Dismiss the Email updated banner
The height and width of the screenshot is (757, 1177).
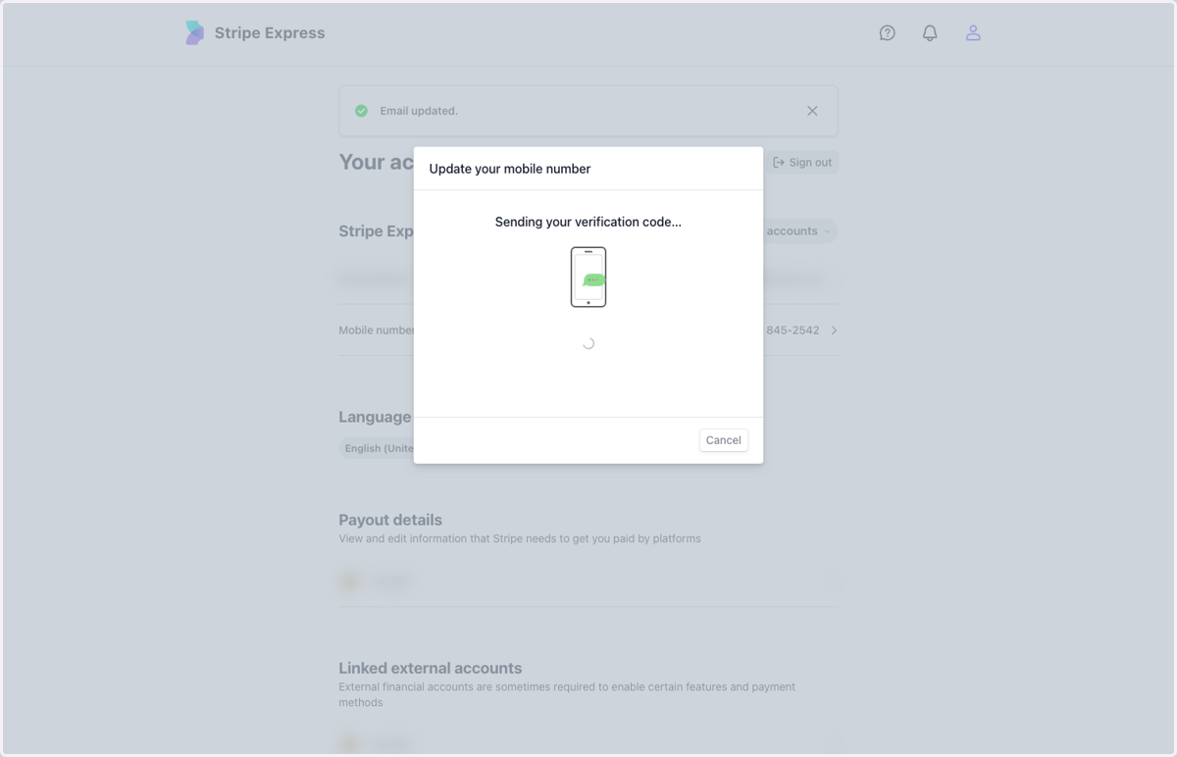pos(812,111)
